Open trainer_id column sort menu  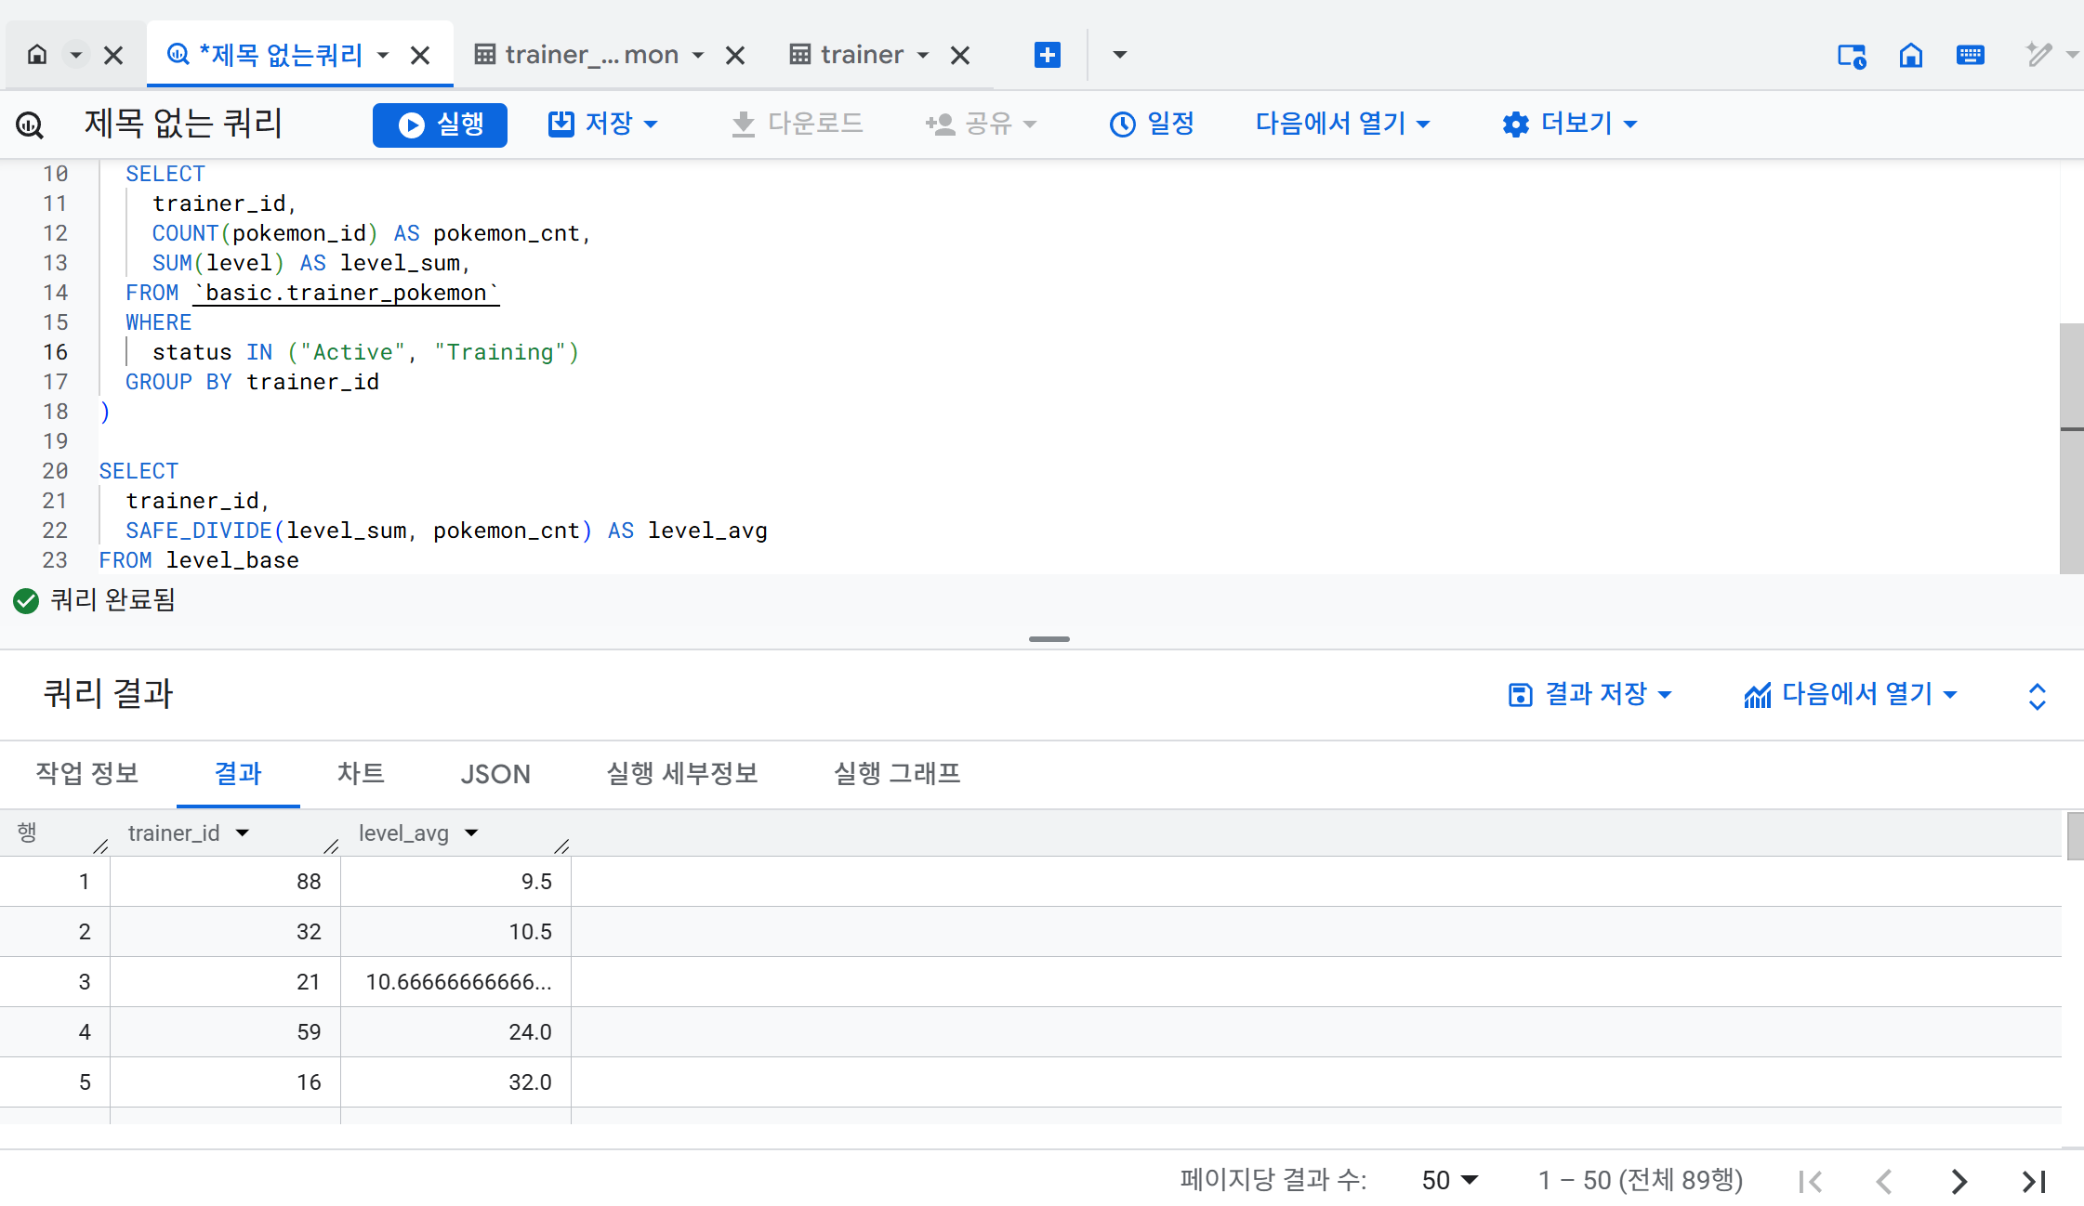coord(243,833)
